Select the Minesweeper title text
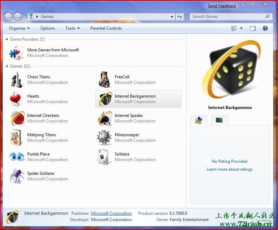 pos(127,135)
